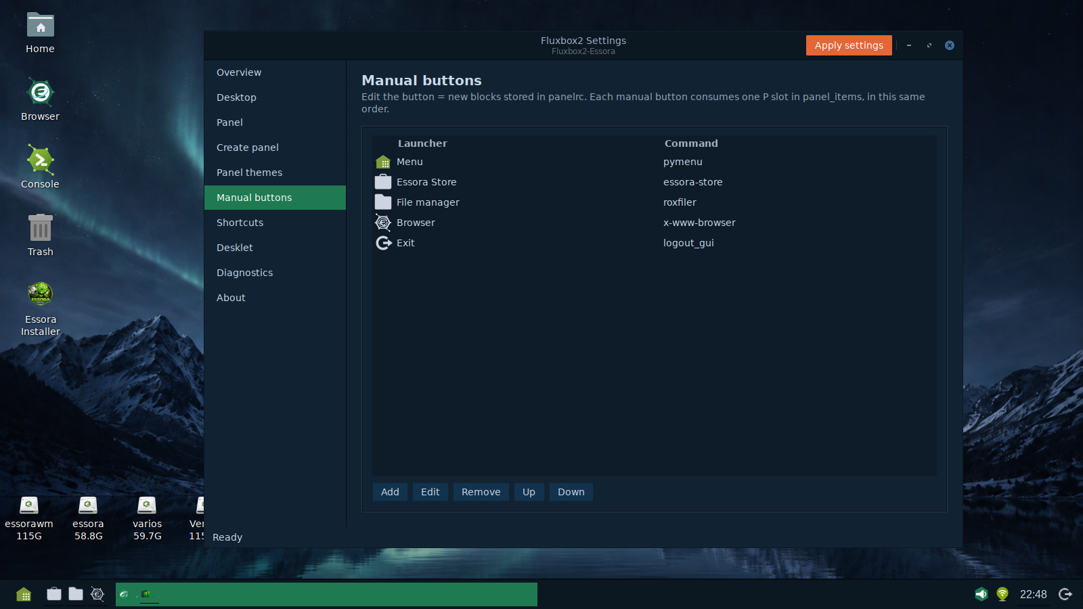Viewport: 1083px width, 609px height.
Task: Go to the Desktop section
Action: pyautogui.click(x=275, y=97)
